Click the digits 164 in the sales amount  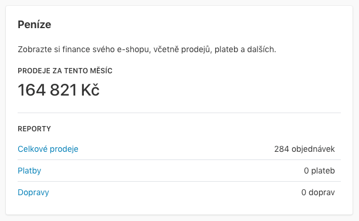(32, 90)
